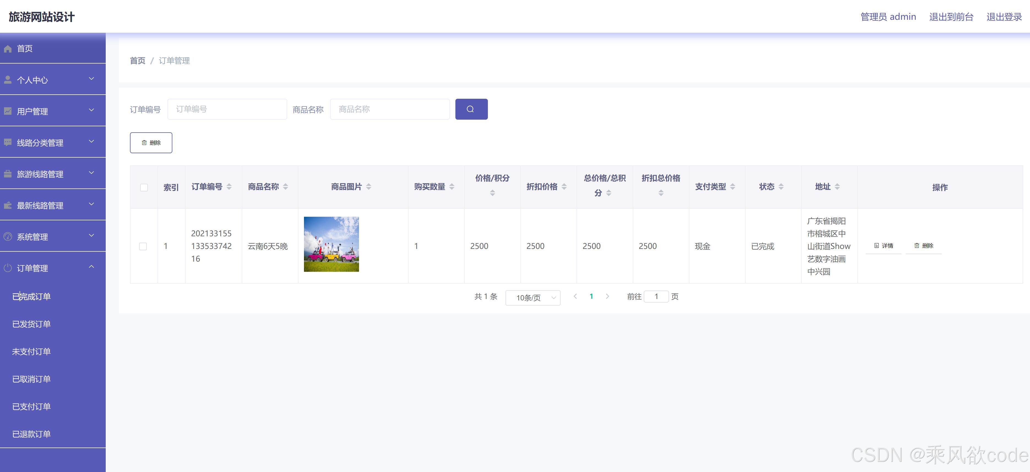
Task: Click the 详情 detail icon in row
Action: (x=876, y=246)
